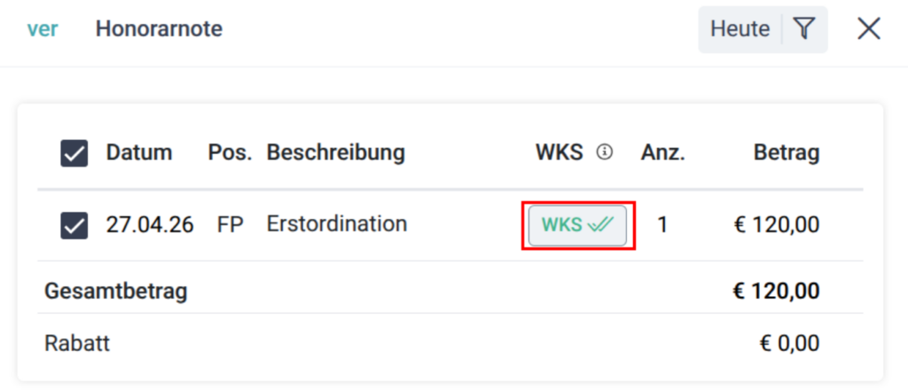Click the quantity value 1 in Anz. column
Image resolution: width=908 pixels, height=390 pixels.
point(662,225)
